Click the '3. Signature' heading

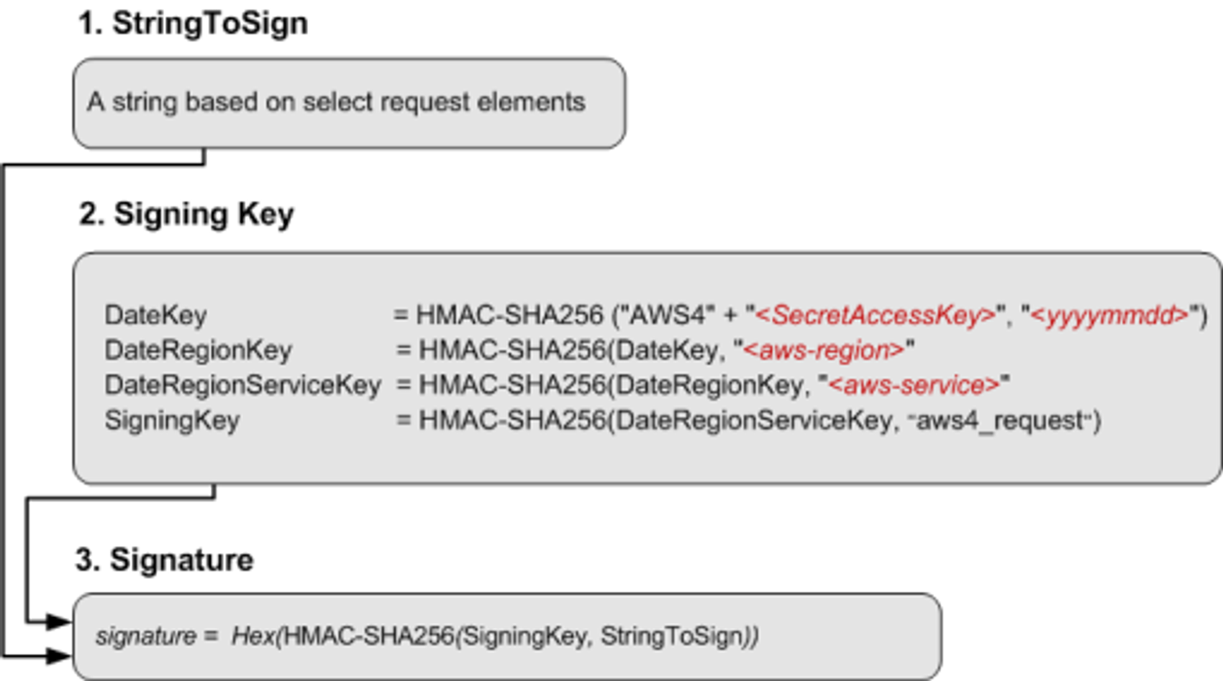point(165,560)
